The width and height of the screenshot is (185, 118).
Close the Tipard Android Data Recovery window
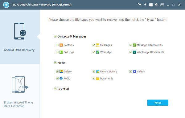179,5
